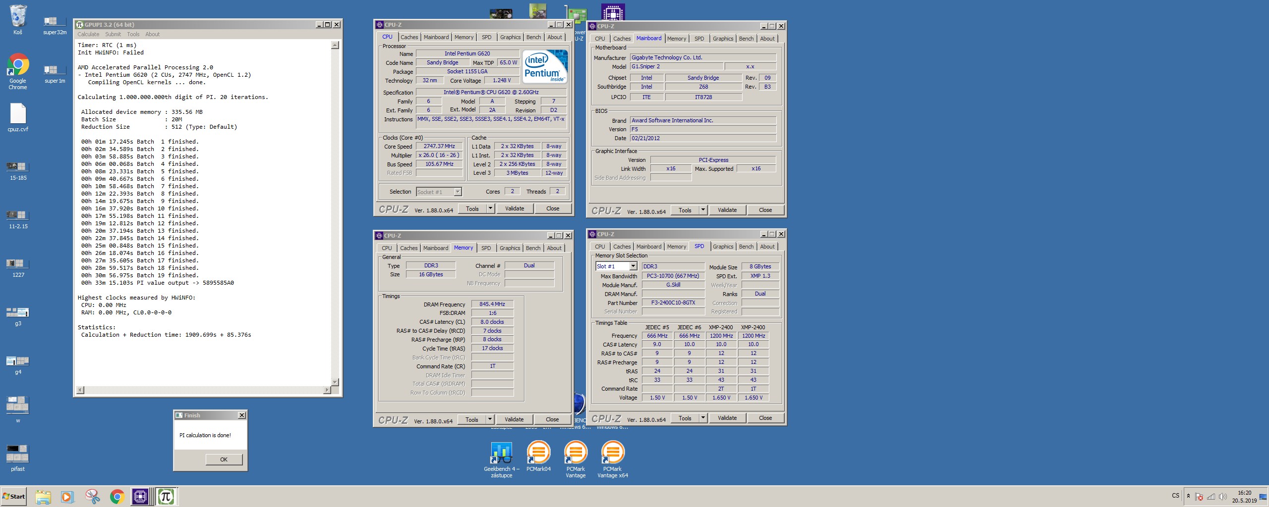Viewport: 1269px width, 507px height.
Task: Click the Start button on taskbar
Action: tap(14, 496)
